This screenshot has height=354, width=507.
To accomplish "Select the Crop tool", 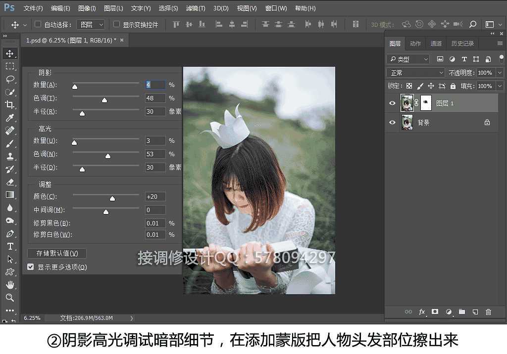I will pos(10,105).
